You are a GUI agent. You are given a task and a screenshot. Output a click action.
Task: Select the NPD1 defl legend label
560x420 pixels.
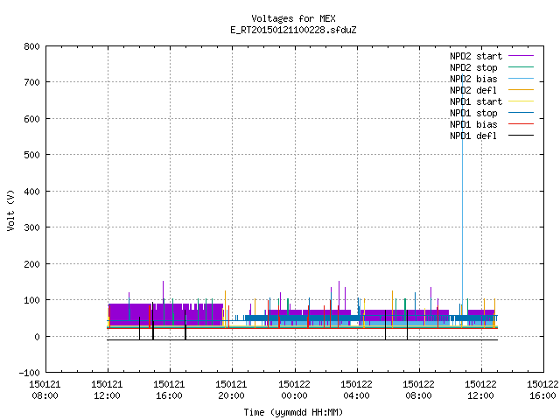(473, 136)
